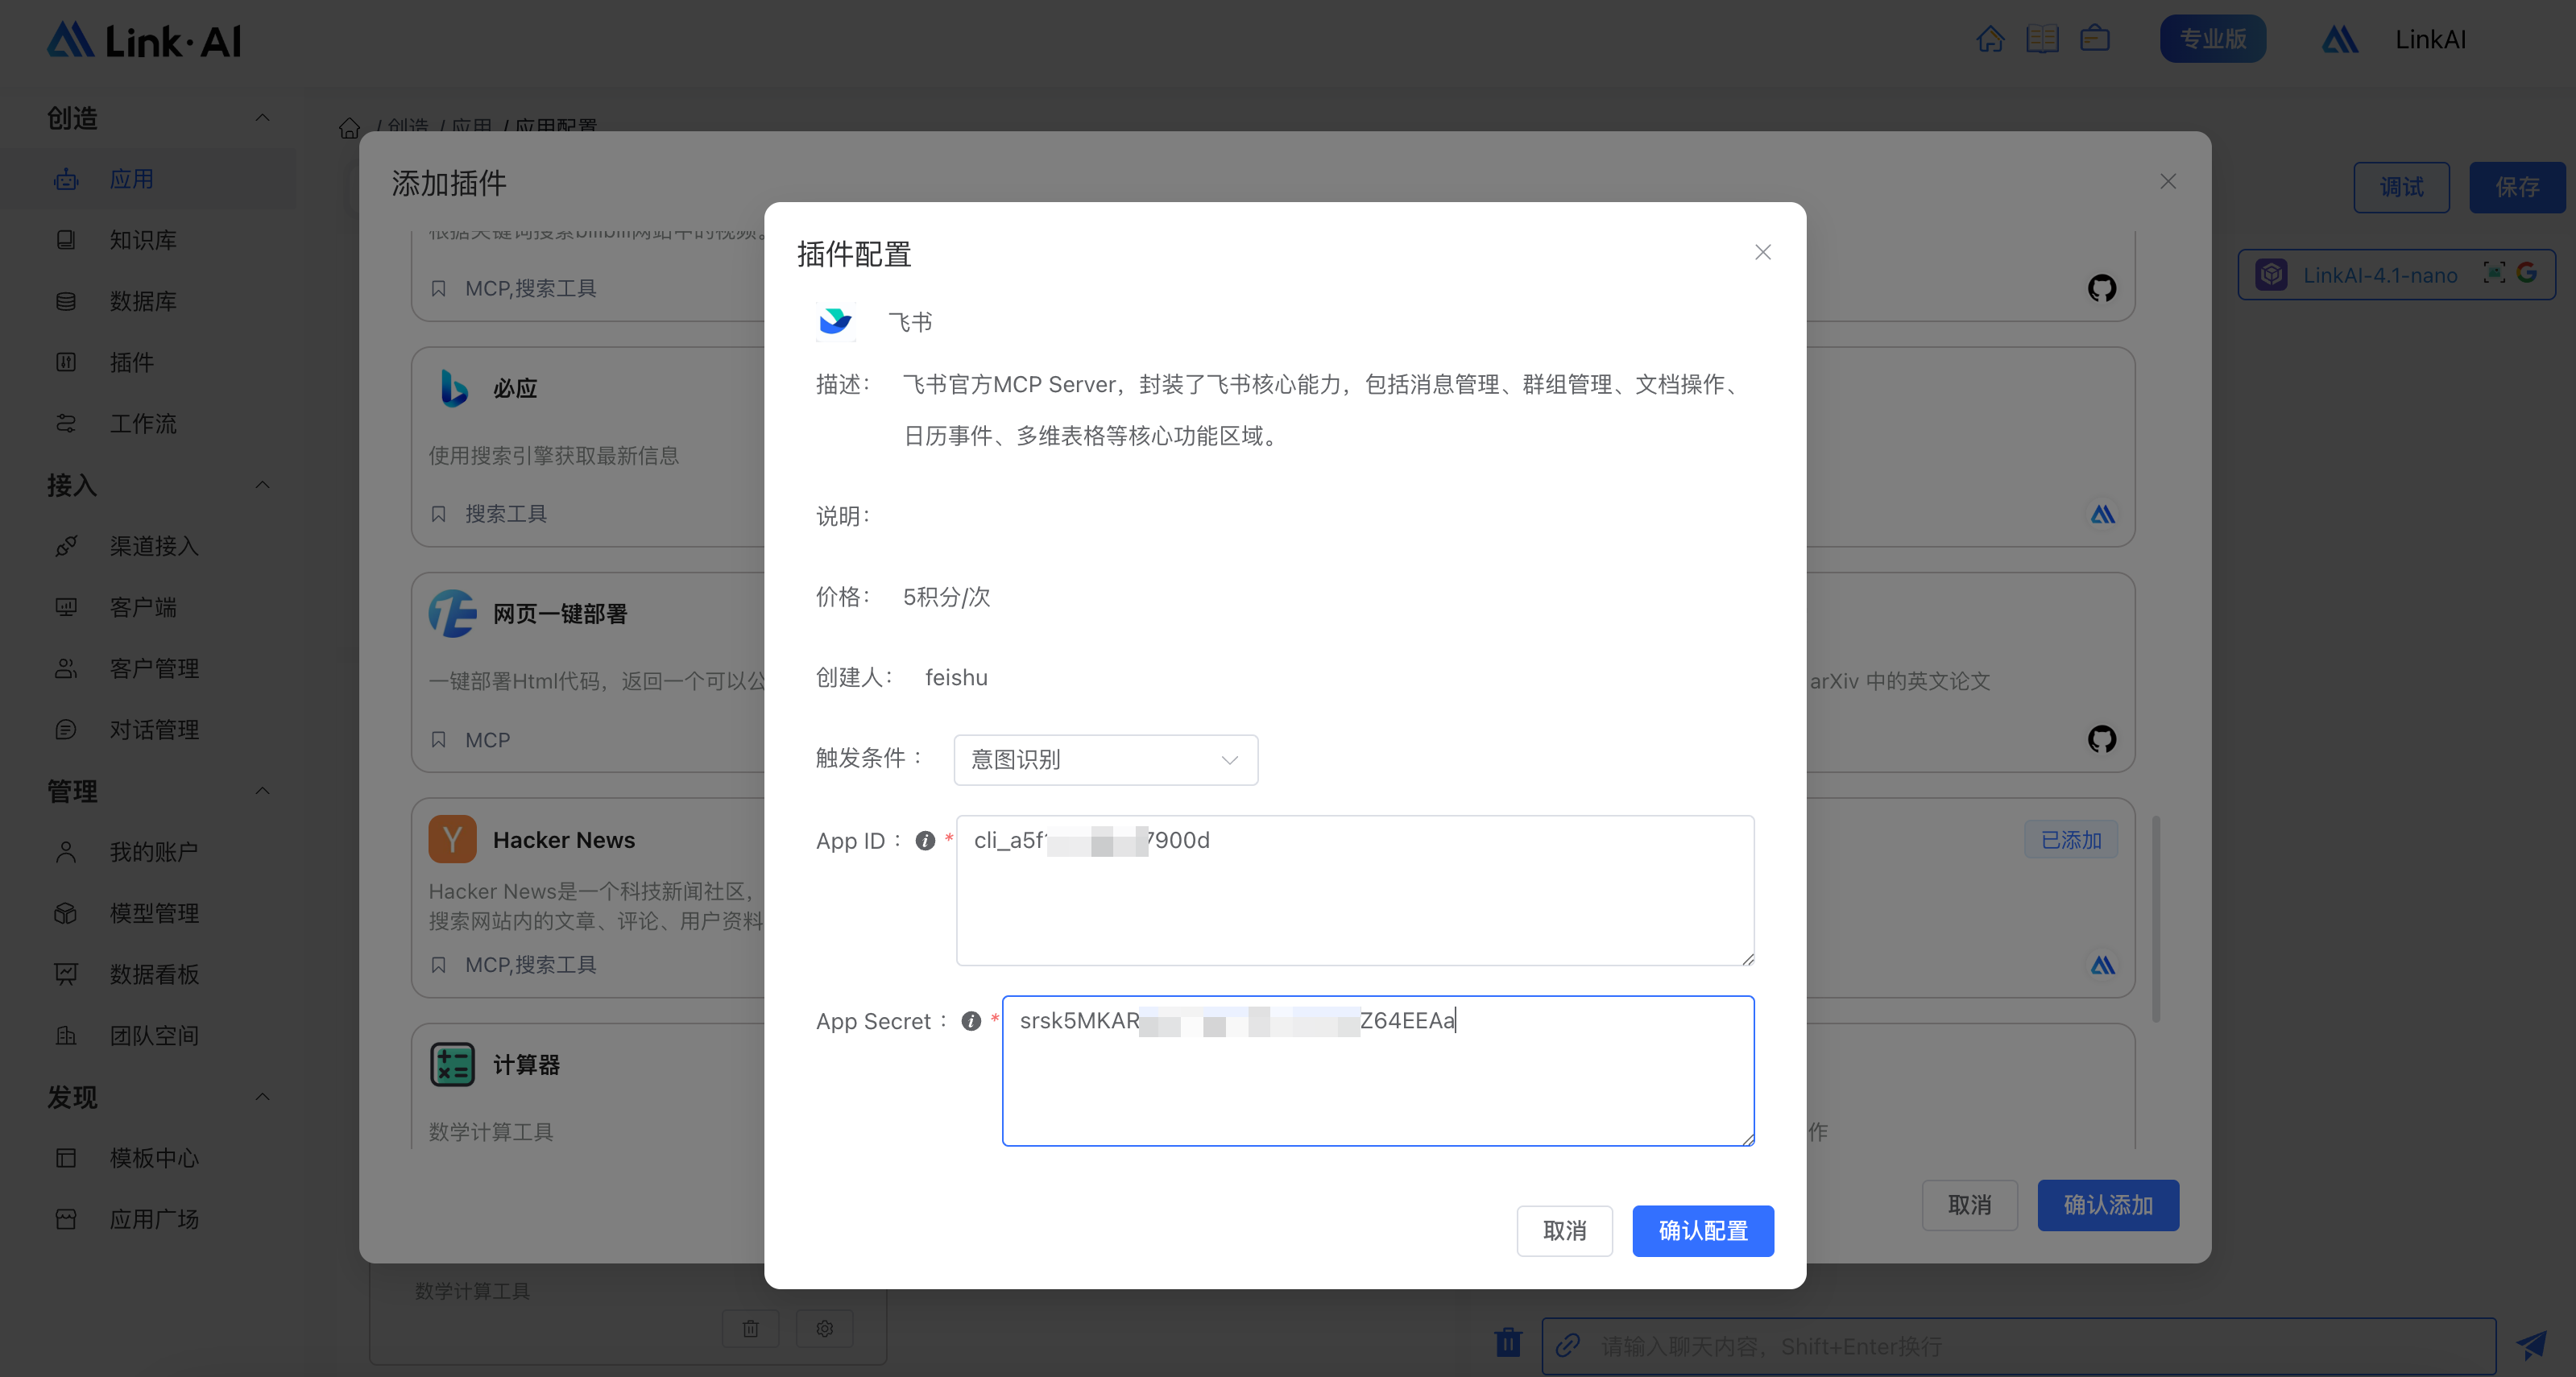Viewport: 2576px width, 1377px height.
Task: Open the documentation book icon
Action: tap(2042, 39)
